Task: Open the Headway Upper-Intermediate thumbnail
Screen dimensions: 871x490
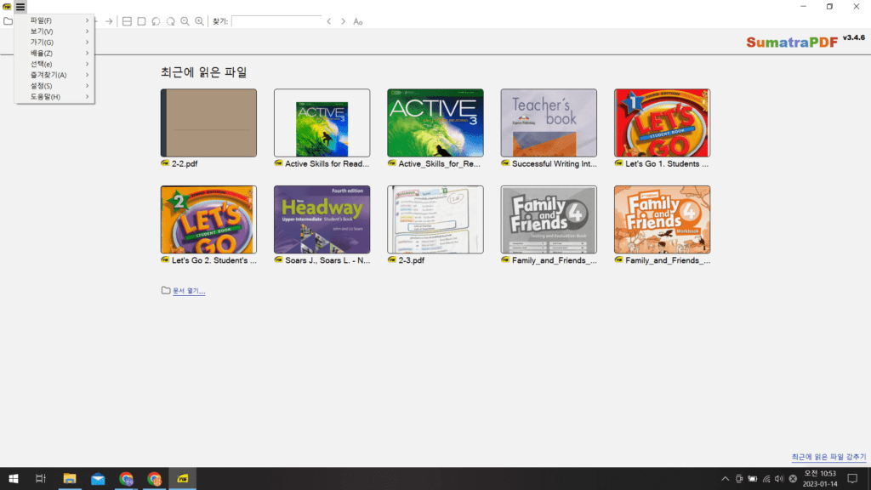Action: [322, 219]
